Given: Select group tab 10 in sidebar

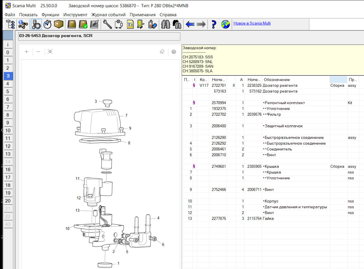Looking at the screenshot, I should click(8, 131).
